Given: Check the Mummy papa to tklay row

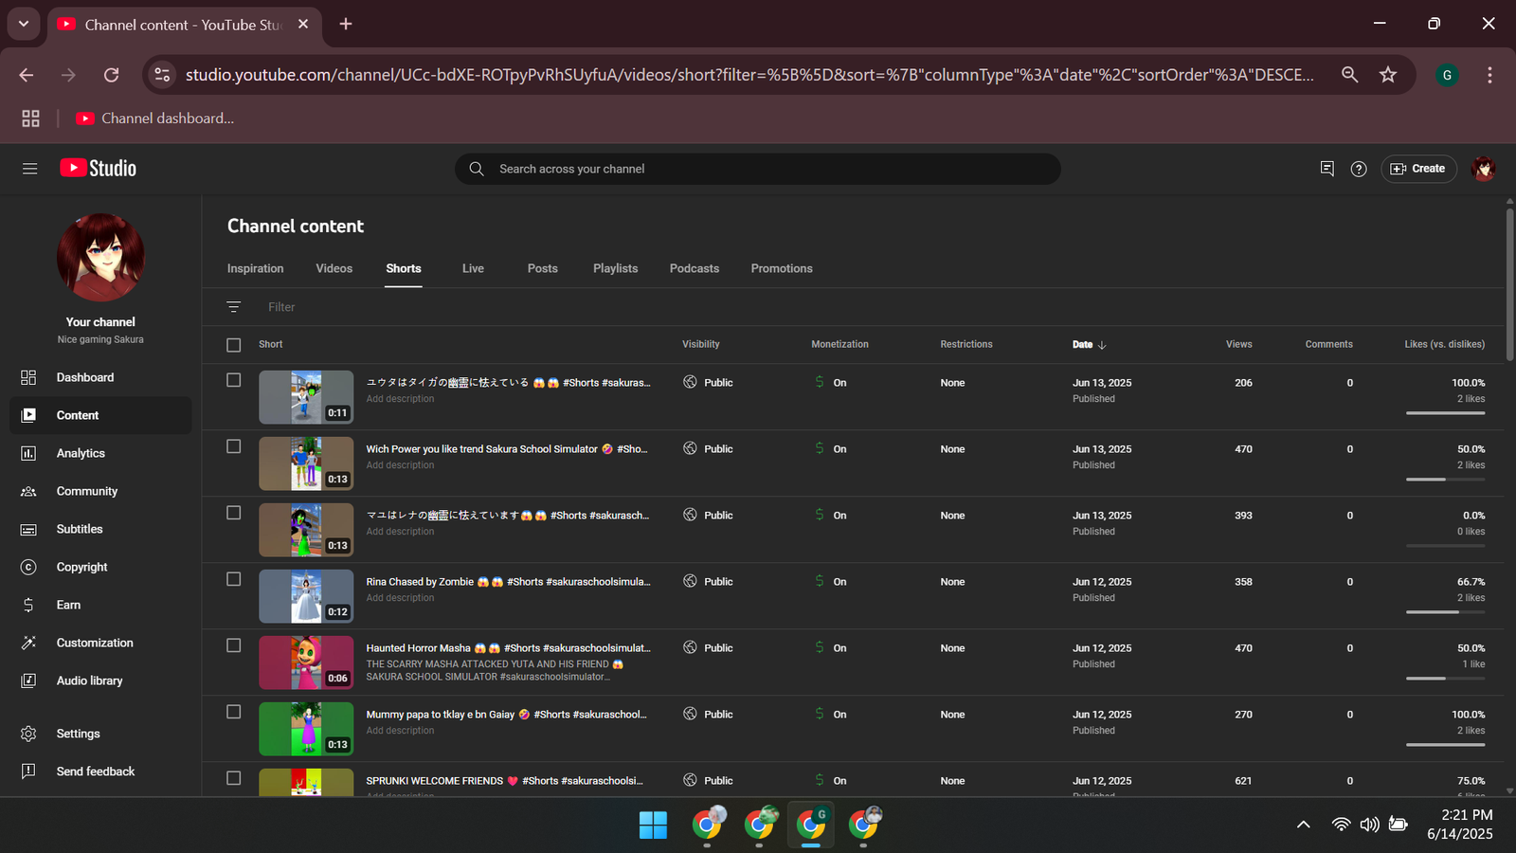Looking at the screenshot, I should 234,712.
